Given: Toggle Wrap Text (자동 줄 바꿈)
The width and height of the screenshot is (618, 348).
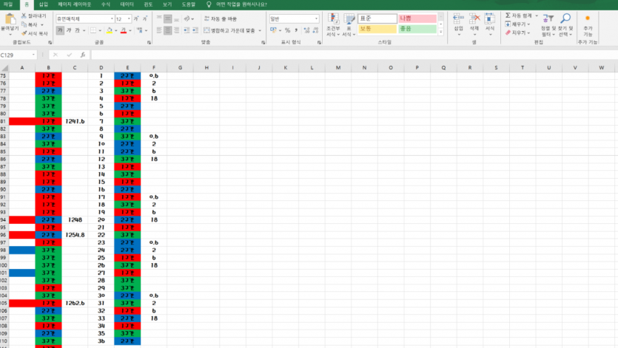Looking at the screenshot, I should tap(221, 18).
